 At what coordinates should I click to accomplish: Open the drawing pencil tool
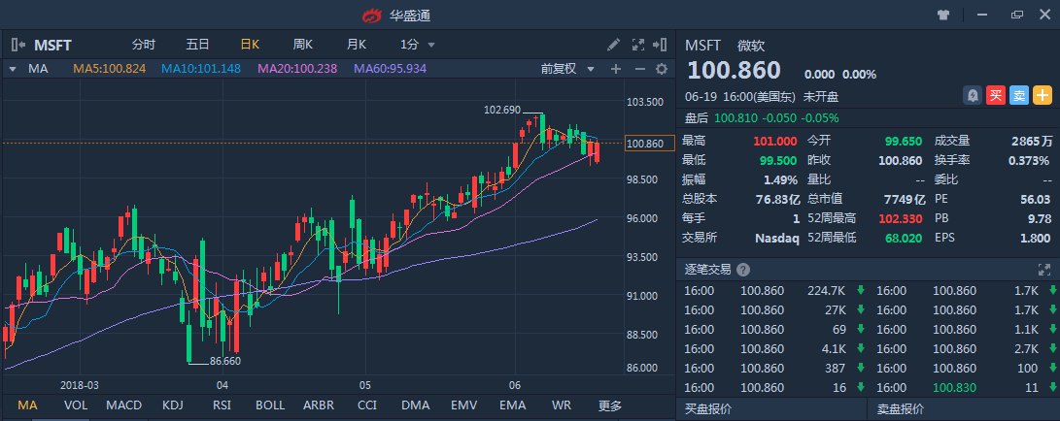pyautogui.click(x=613, y=46)
